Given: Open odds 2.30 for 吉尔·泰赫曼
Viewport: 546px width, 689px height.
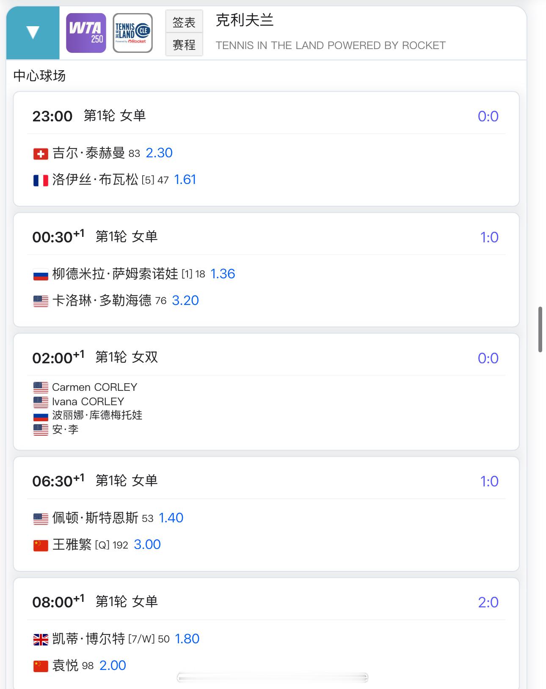Looking at the screenshot, I should pyautogui.click(x=159, y=153).
